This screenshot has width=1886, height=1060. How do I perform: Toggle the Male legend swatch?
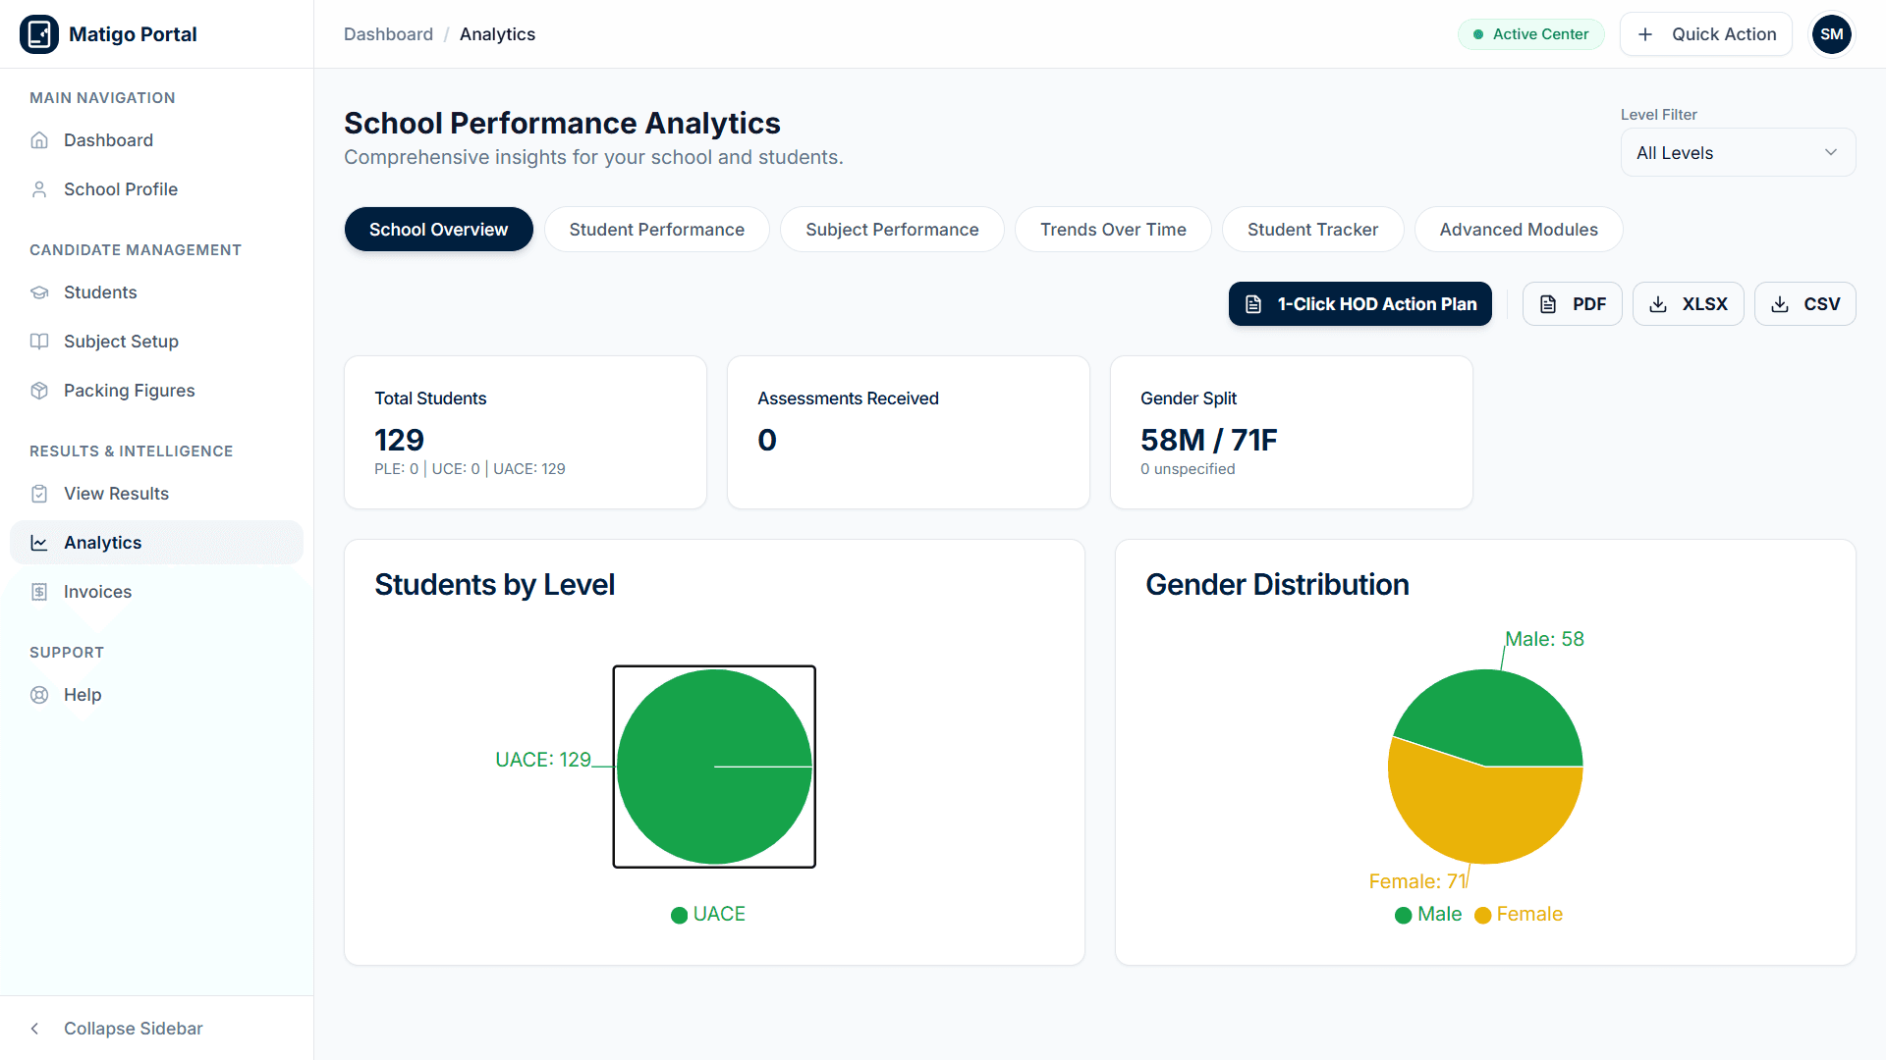[1403, 916]
